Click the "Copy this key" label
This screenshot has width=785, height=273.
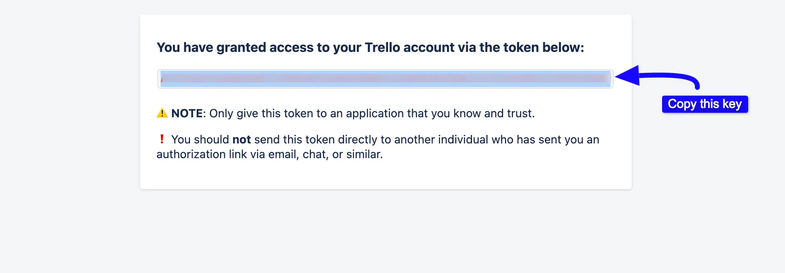click(705, 104)
